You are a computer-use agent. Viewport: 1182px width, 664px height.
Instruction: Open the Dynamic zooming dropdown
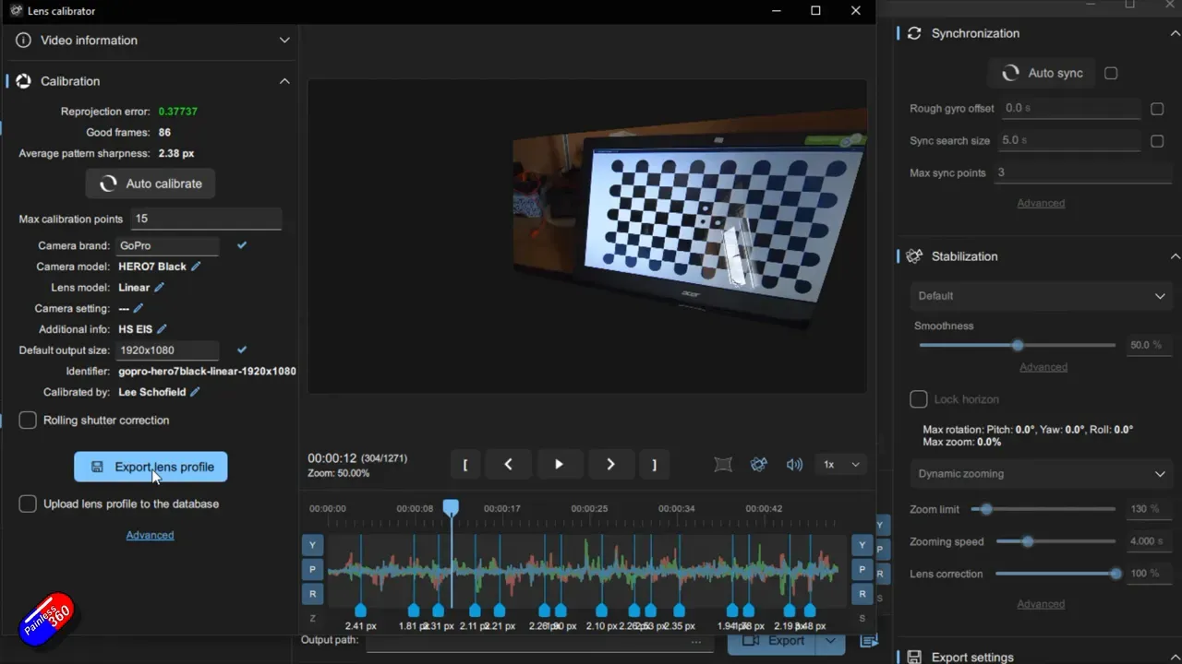[1041, 474]
